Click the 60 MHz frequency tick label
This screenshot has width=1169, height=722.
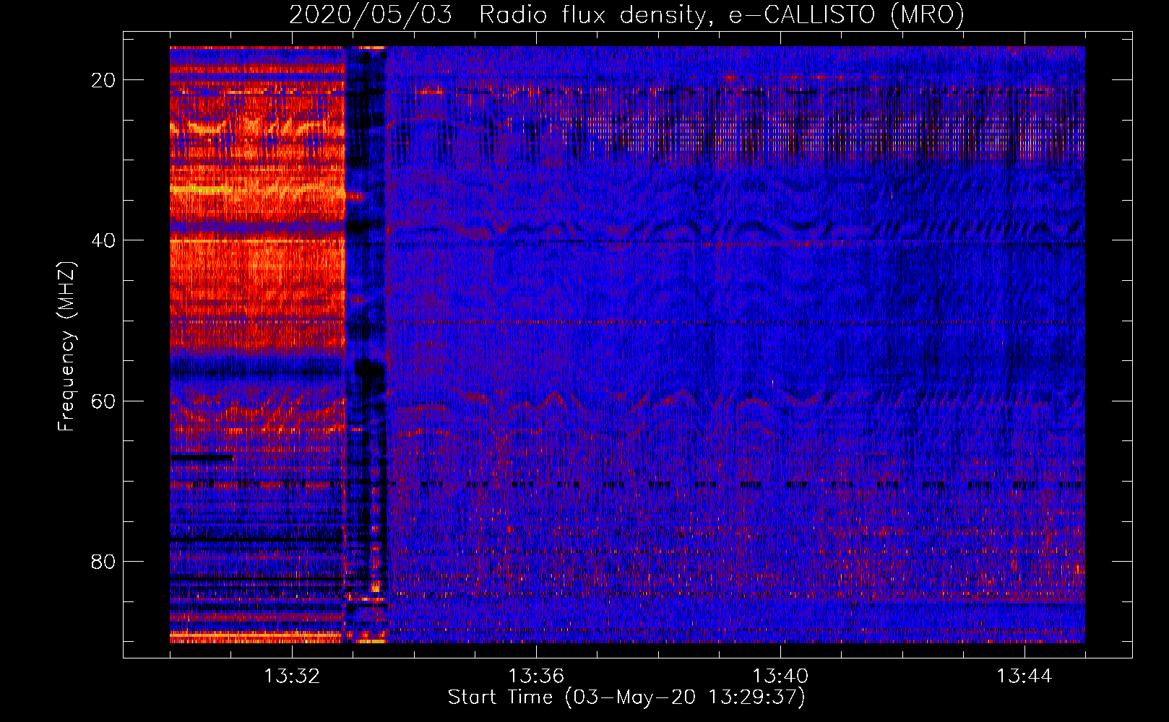[x=103, y=401]
